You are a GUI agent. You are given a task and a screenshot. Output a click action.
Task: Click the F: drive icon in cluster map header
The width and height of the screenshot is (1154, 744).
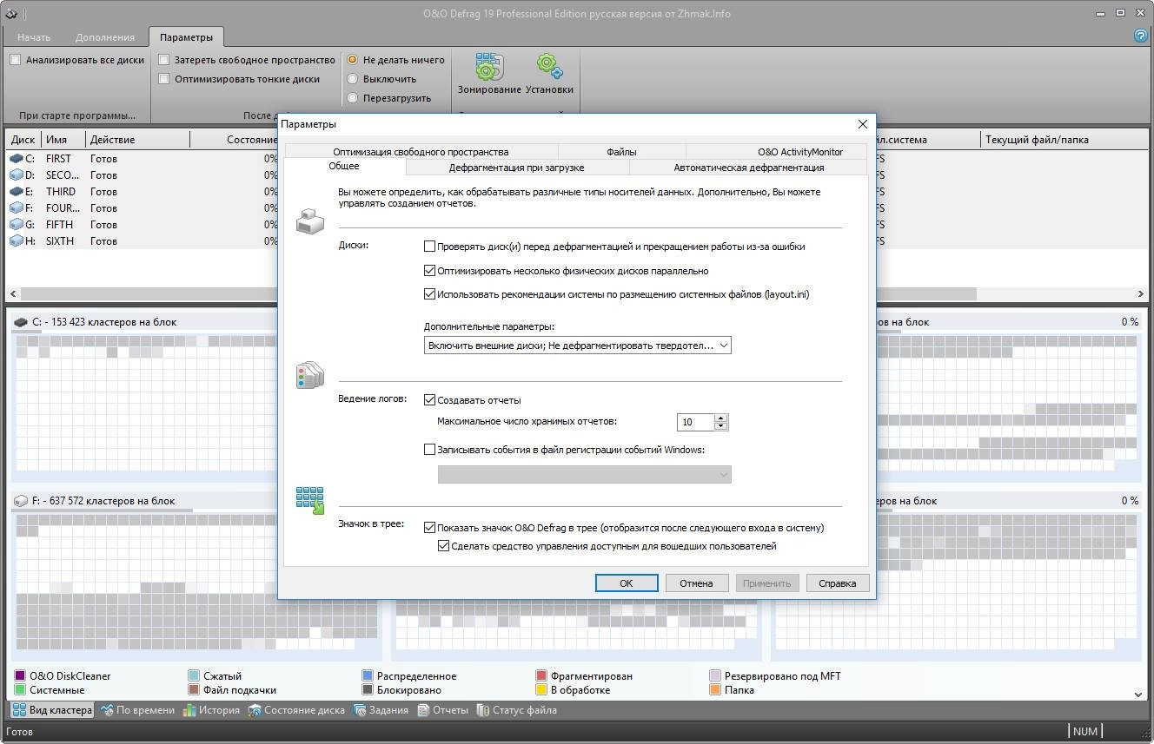click(21, 501)
